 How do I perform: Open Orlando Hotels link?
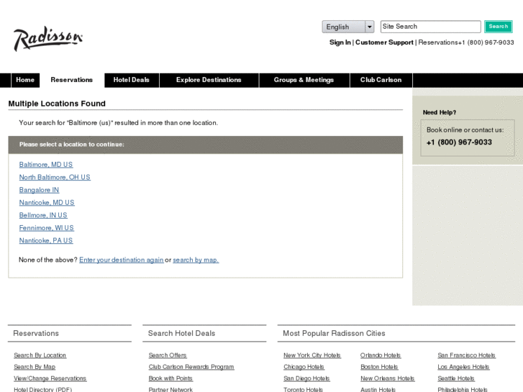381,355
